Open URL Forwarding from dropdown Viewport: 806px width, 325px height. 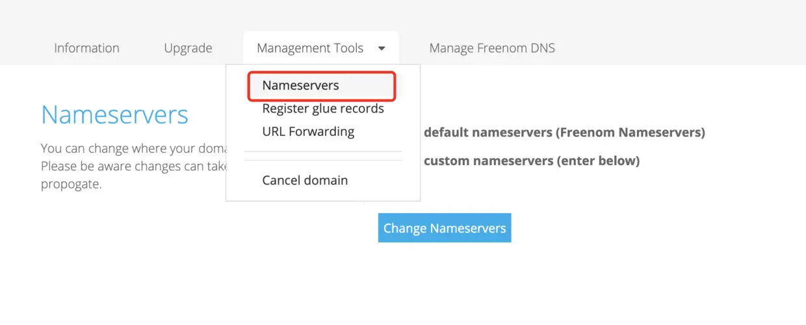tap(308, 131)
